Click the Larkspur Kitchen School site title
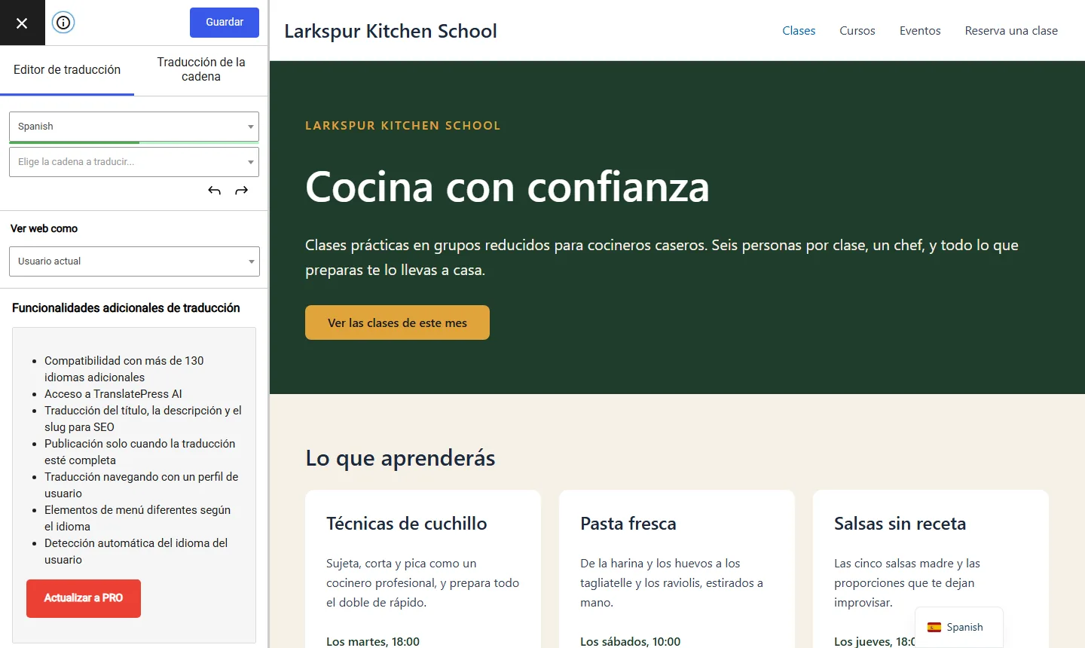This screenshot has width=1085, height=648. tap(390, 31)
